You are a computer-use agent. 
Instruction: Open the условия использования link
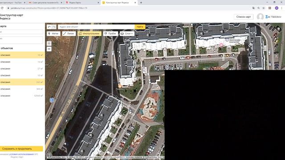coord(21,154)
